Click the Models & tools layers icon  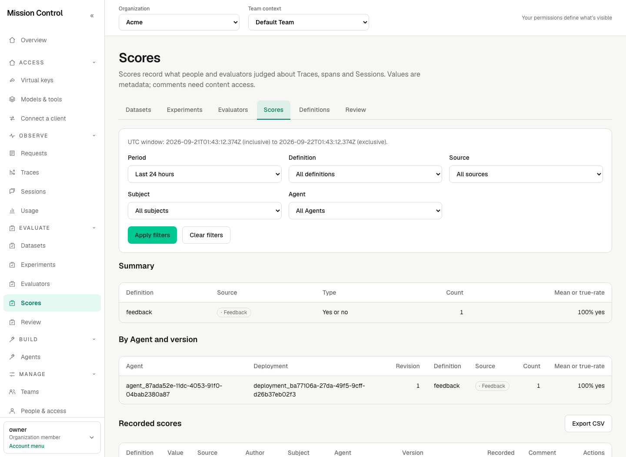coord(12,99)
